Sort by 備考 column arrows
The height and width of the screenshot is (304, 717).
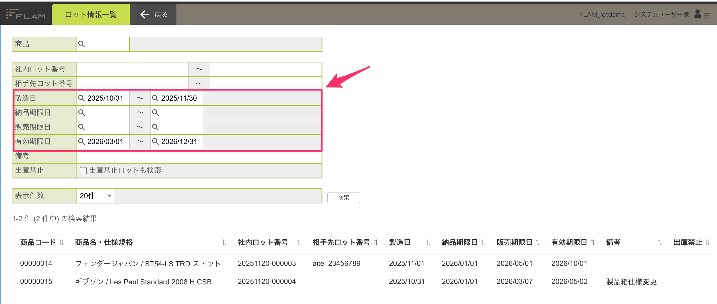coord(660,243)
